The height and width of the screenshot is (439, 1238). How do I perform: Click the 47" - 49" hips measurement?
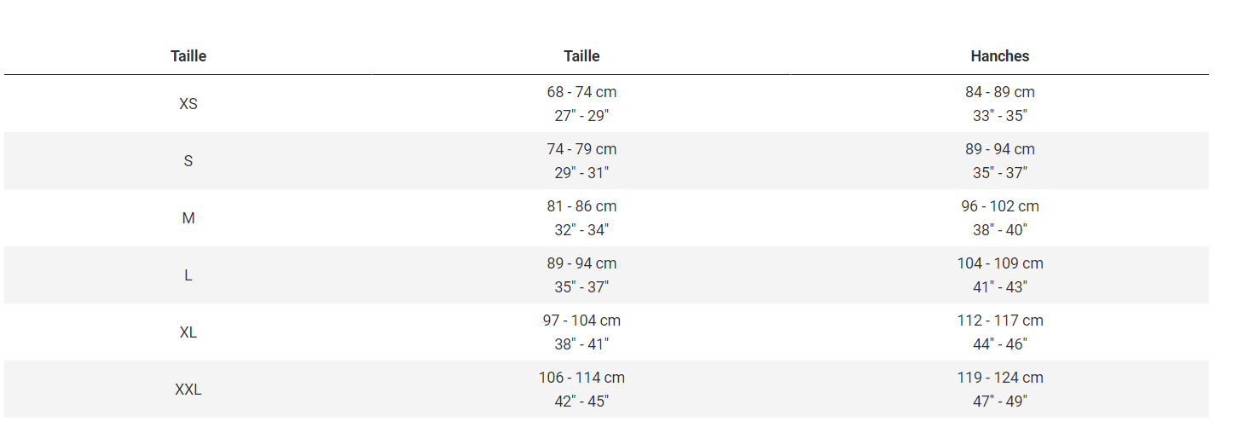coord(1000,401)
